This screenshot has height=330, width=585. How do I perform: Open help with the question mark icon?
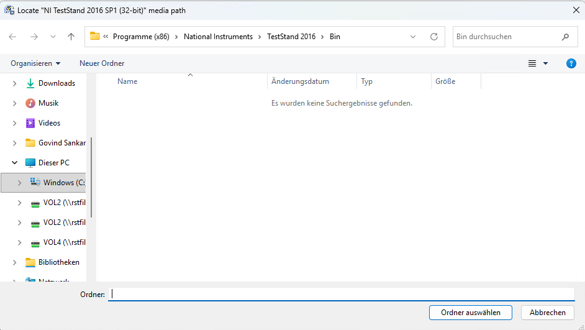(x=571, y=63)
